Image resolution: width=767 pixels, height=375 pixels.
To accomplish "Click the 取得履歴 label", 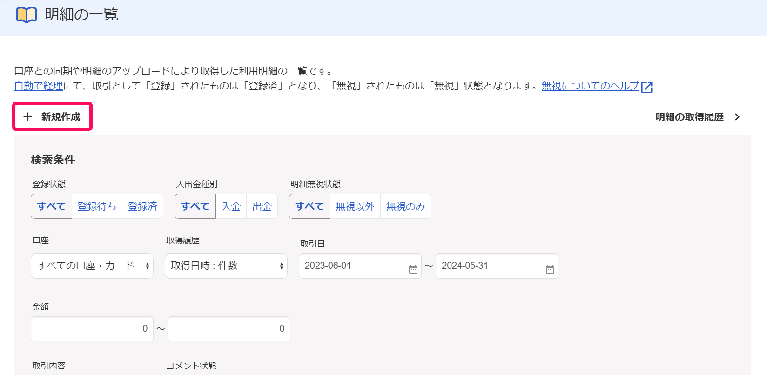I will [183, 240].
